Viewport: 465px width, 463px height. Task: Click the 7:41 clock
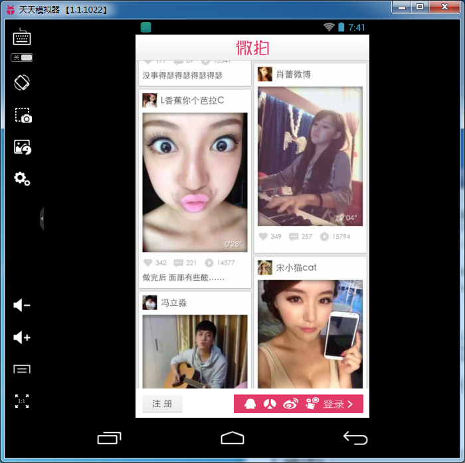pos(357,28)
